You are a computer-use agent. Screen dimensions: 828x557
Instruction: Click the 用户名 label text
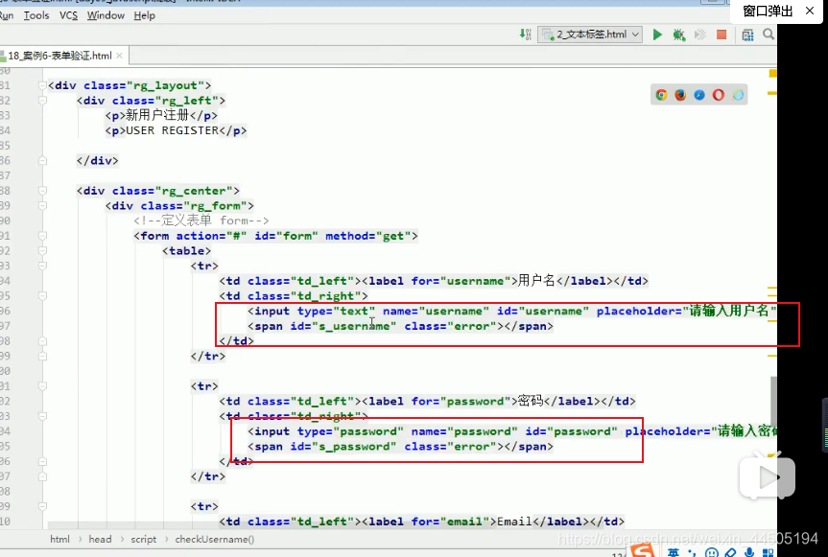[536, 281]
